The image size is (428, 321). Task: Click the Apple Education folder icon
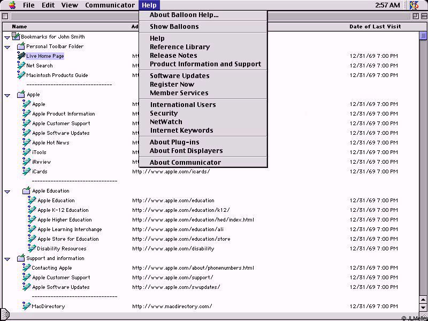pos(27,191)
